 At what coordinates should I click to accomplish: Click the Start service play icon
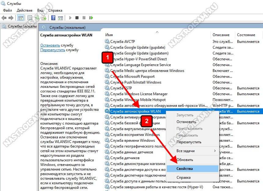(70, 18)
